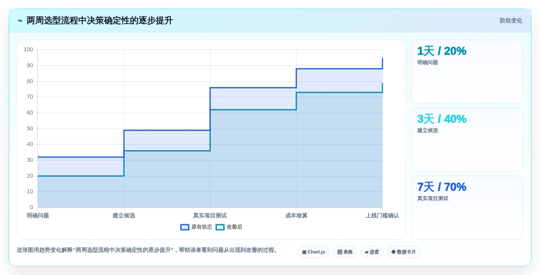Select the Chart.js tag chip

(314, 252)
